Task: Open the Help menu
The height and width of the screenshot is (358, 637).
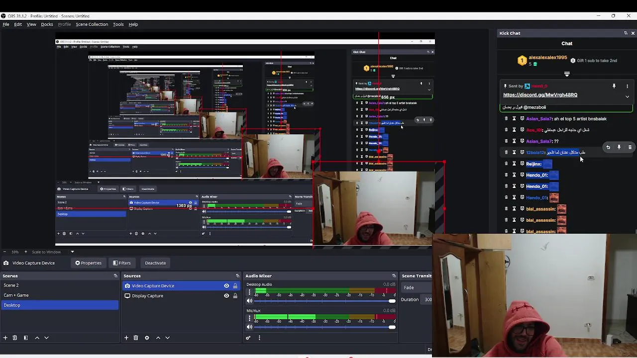Action: pos(133,24)
